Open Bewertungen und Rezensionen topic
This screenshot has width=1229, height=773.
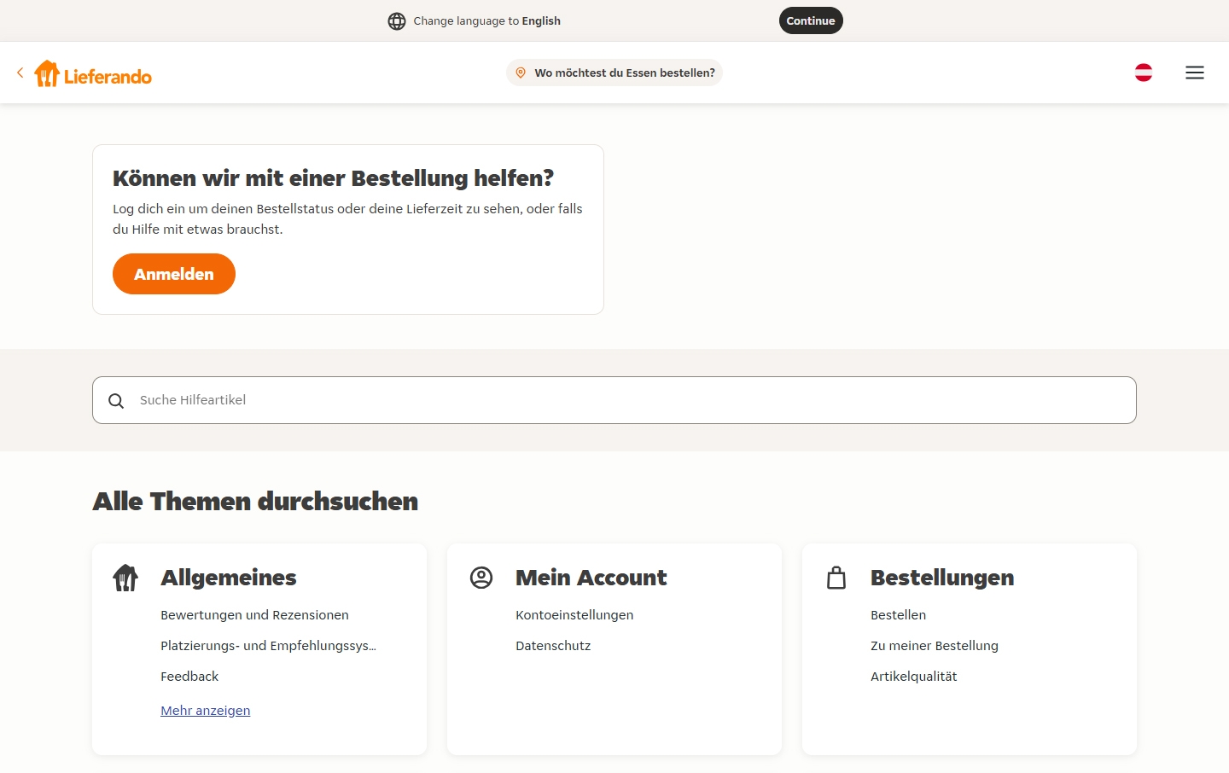point(254,615)
